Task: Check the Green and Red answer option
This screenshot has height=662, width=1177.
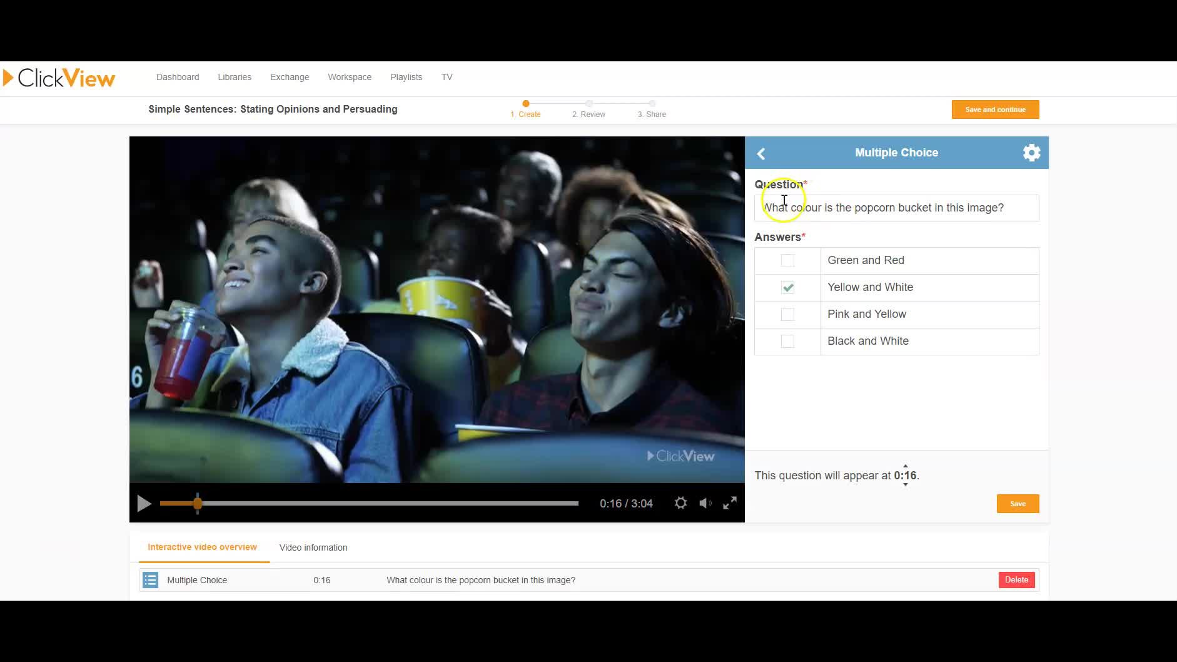Action: coord(787,260)
